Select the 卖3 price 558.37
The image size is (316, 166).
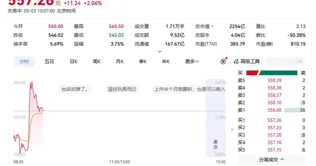click(x=274, y=95)
